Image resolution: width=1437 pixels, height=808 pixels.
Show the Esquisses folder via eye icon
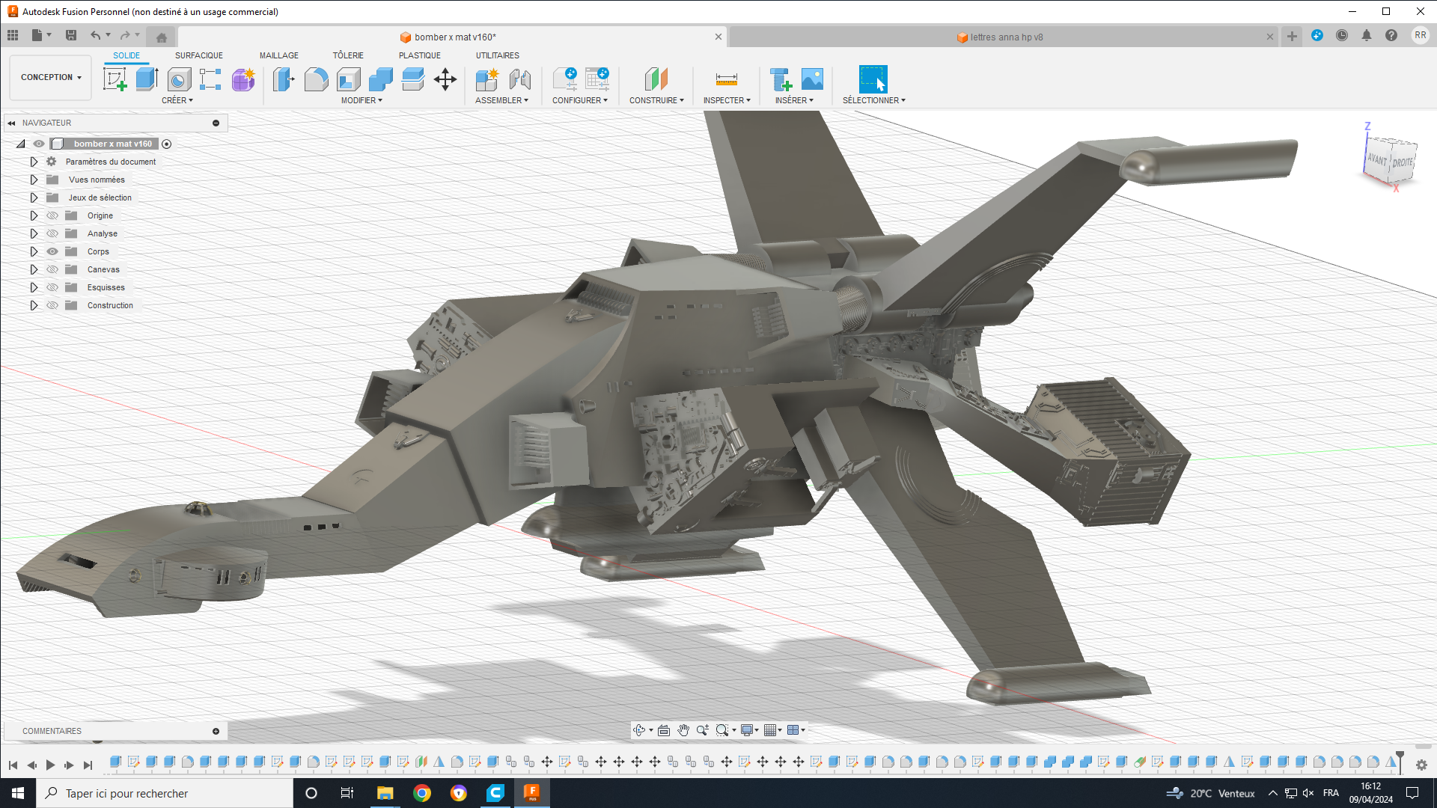[52, 287]
